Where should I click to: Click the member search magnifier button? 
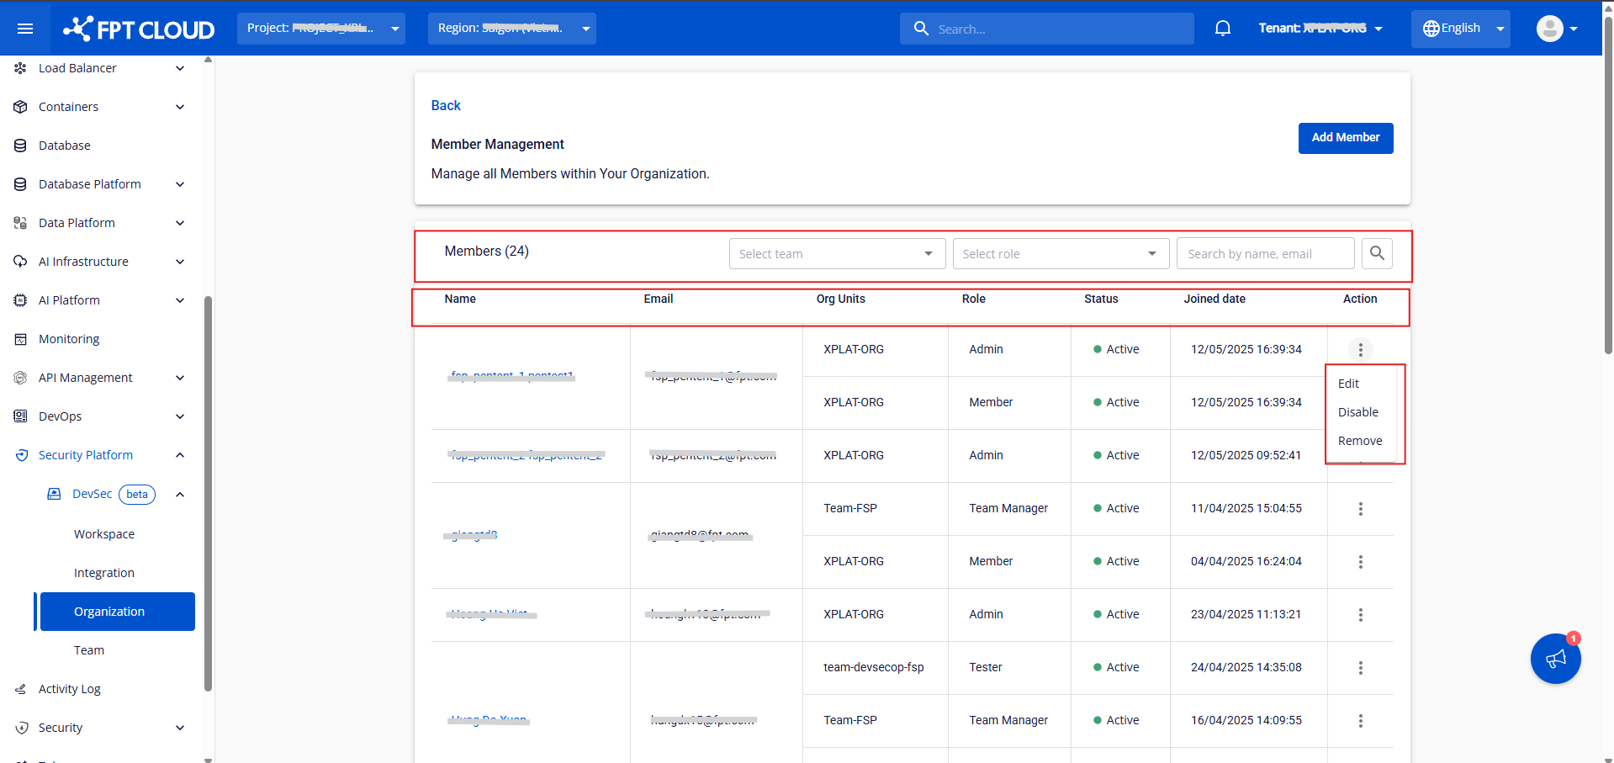tap(1377, 253)
